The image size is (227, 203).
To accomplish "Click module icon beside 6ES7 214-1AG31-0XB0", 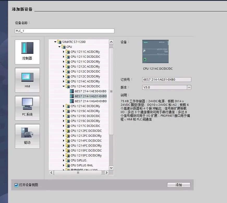I will tap(72, 96).
